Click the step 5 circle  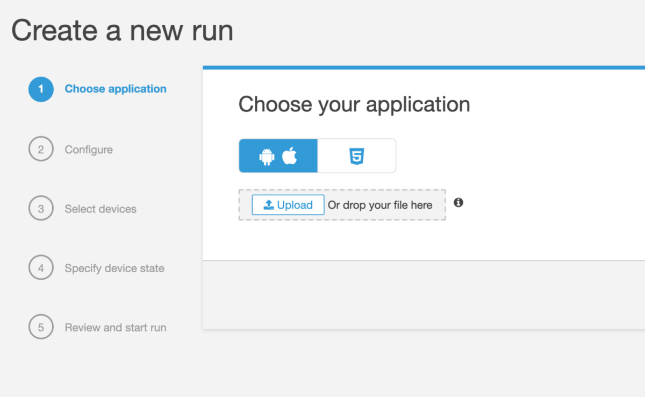click(x=41, y=327)
